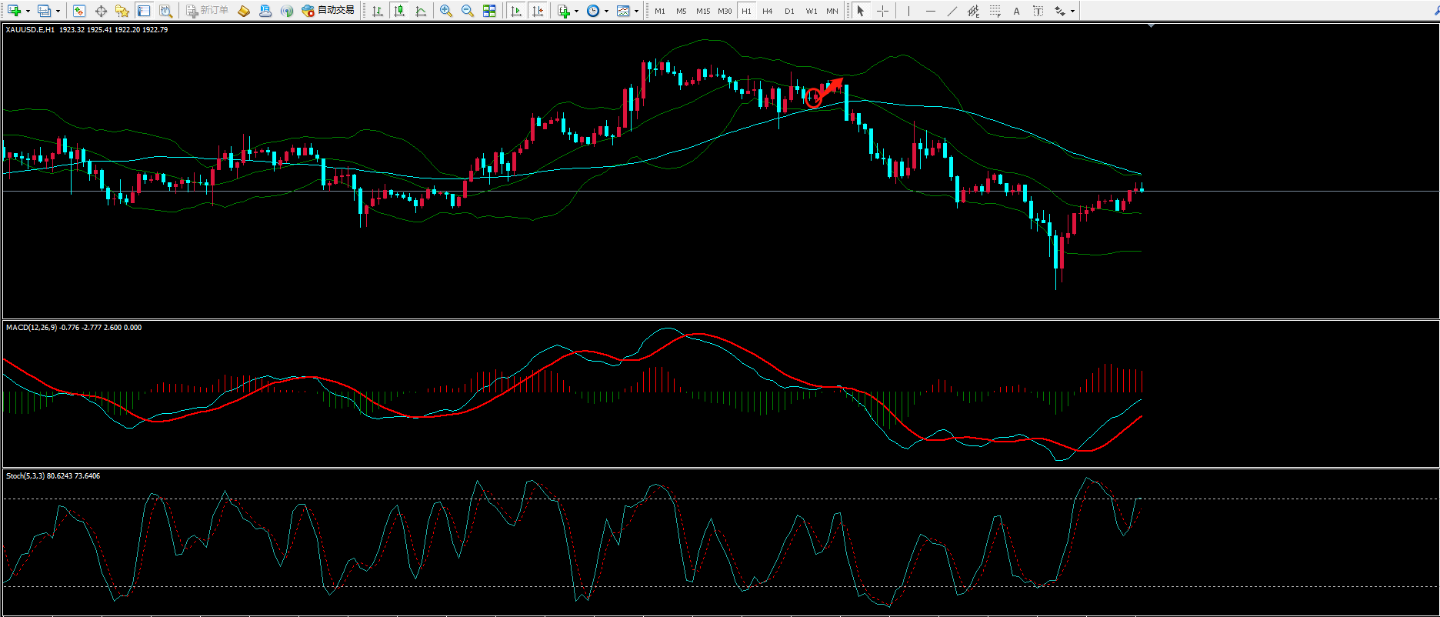
Task: Click the 新订单 new order button
Action: (207, 11)
